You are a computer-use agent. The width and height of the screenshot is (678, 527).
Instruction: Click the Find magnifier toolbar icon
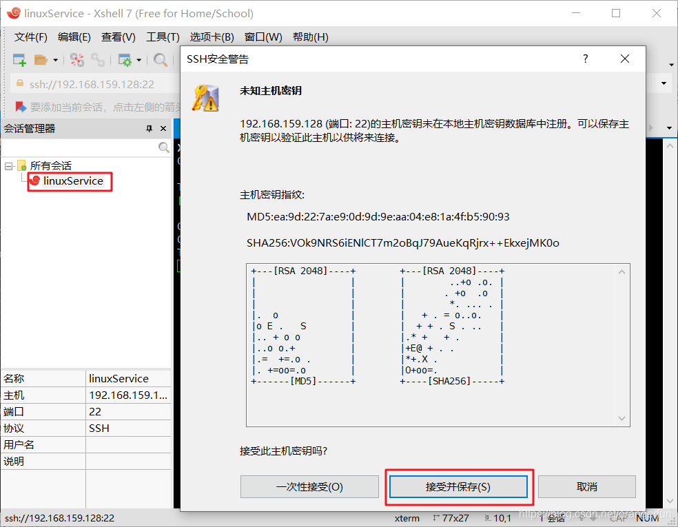(x=161, y=60)
